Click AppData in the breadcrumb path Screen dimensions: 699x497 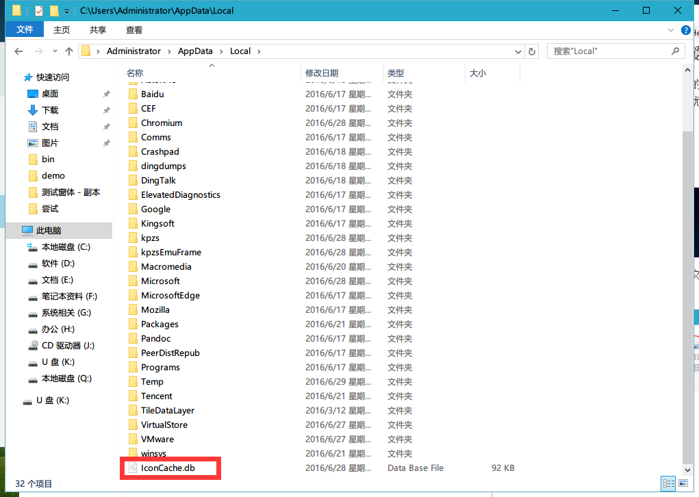pos(195,51)
